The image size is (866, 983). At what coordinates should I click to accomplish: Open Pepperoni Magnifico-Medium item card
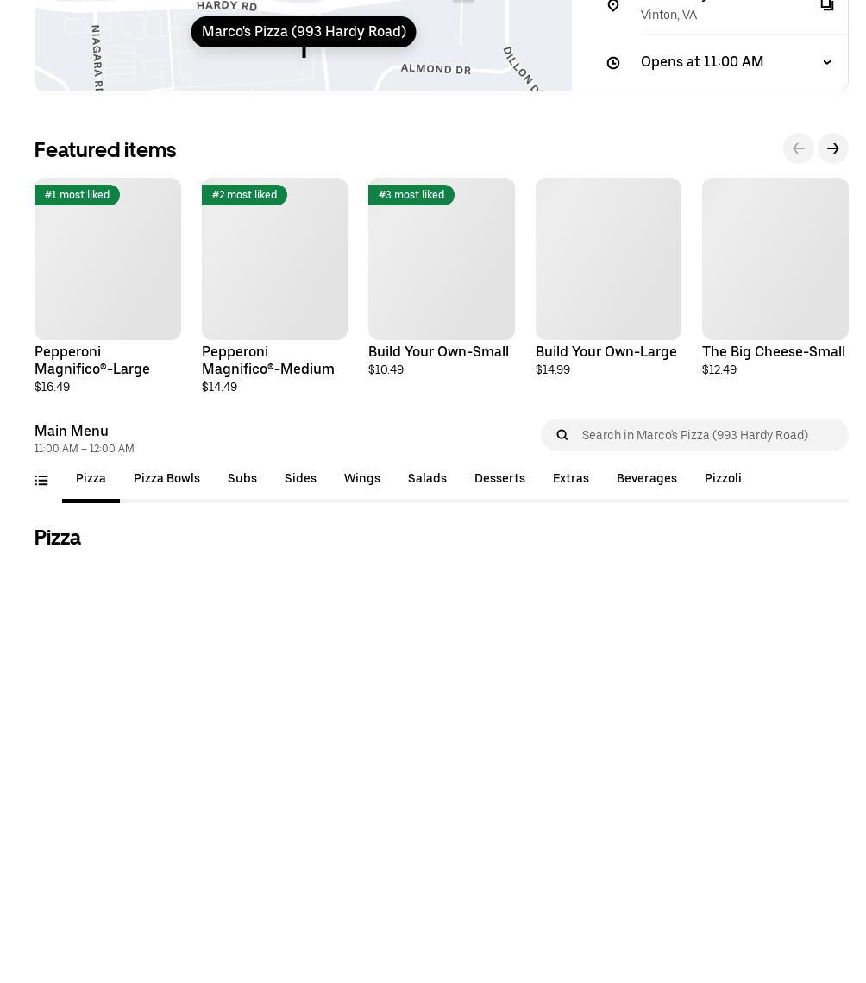pyautogui.click(x=274, y=286)
